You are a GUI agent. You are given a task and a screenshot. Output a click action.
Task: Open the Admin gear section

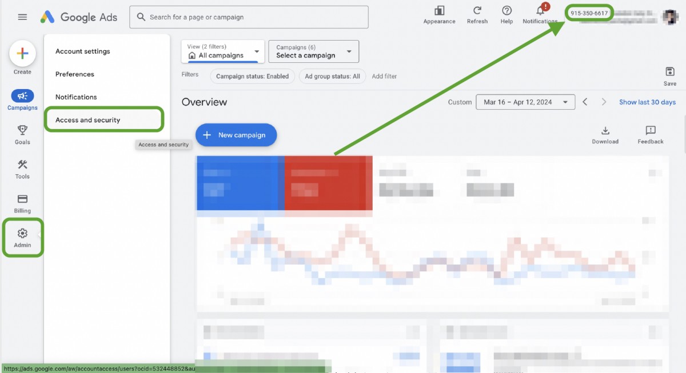pyautogui.click(x=22, y=236)
